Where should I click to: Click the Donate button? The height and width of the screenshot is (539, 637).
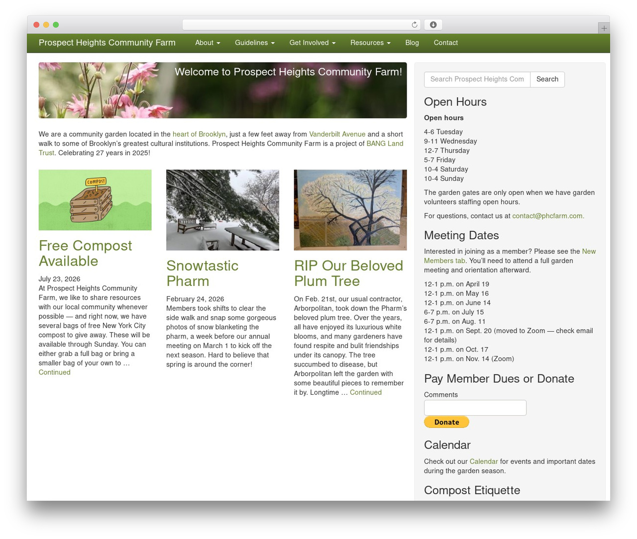click(x=446, y=422)
